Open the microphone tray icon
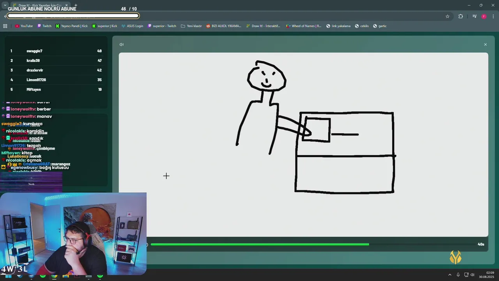Viewport: 499px width, 281px height. pos(458,275)
